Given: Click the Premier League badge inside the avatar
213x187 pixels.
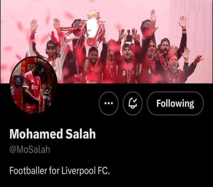Looking at the screenshot, I should coord(18,80).
